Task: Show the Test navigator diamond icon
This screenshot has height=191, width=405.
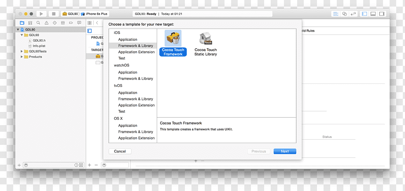Action: click(55, 23)
